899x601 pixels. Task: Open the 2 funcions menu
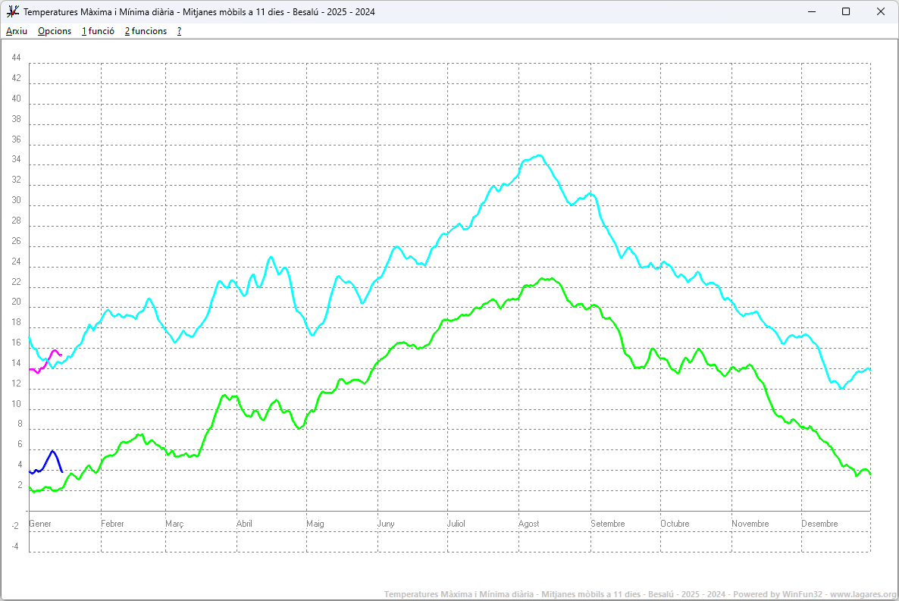[x=146, y=31]
